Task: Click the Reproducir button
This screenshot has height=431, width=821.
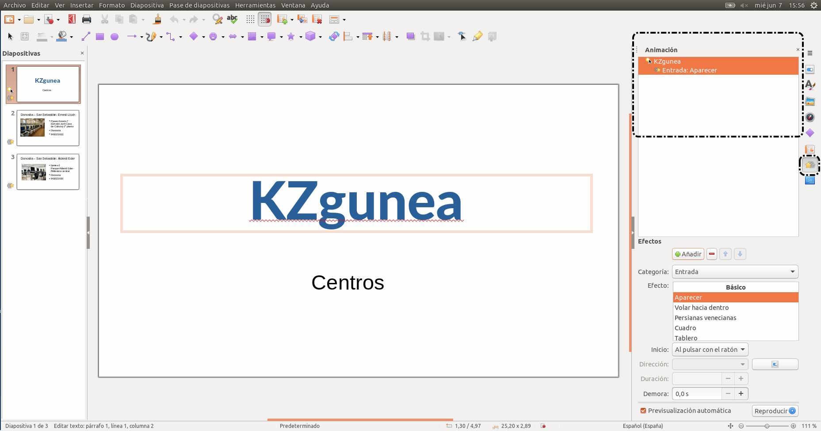Action: (x=775, y=411)
